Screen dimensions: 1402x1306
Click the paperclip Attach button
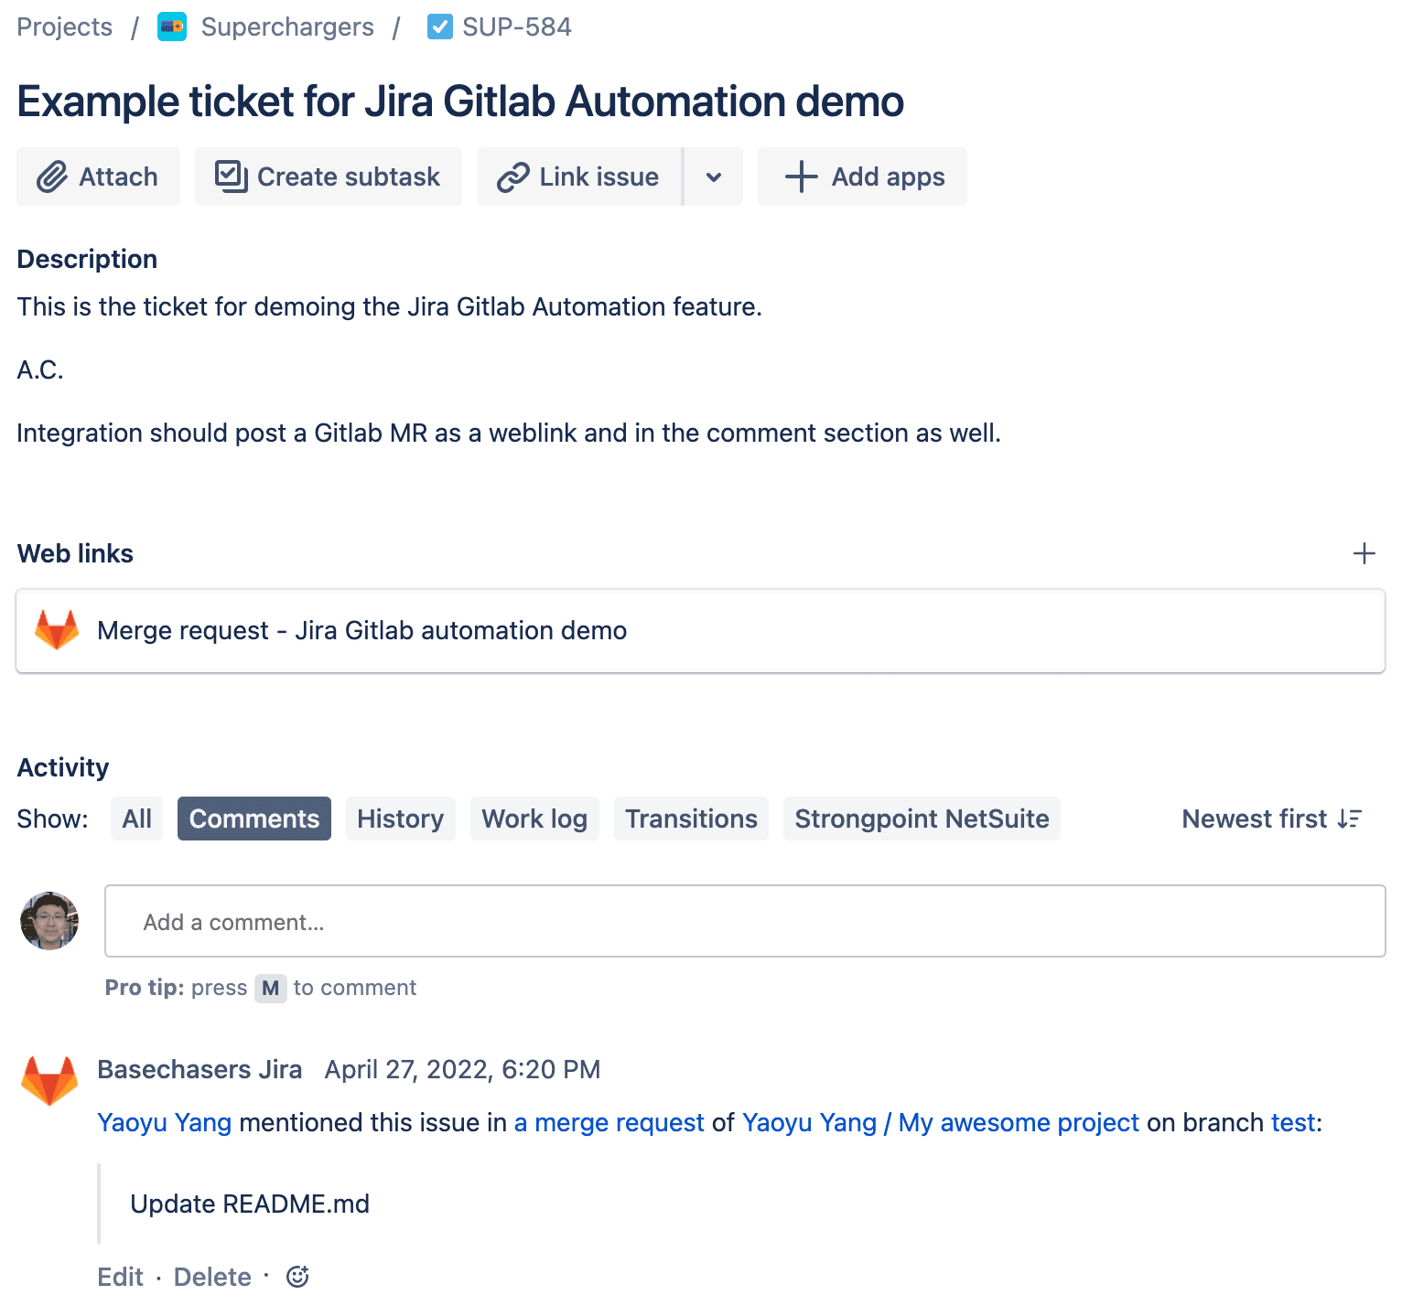pyautogui.click(x=98, y=177)
